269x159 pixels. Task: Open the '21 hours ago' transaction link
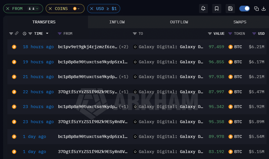(38, 77)
